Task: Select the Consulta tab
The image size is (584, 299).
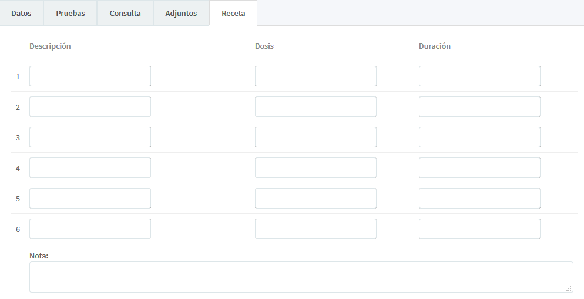Action: click(125, 13)
